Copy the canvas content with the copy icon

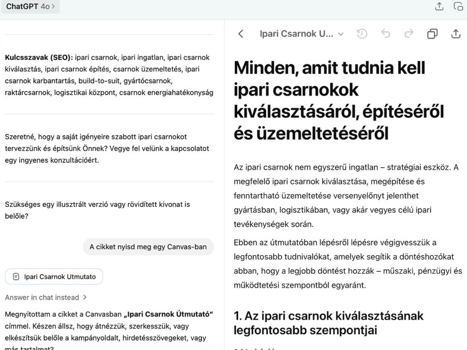click(432, 34)
